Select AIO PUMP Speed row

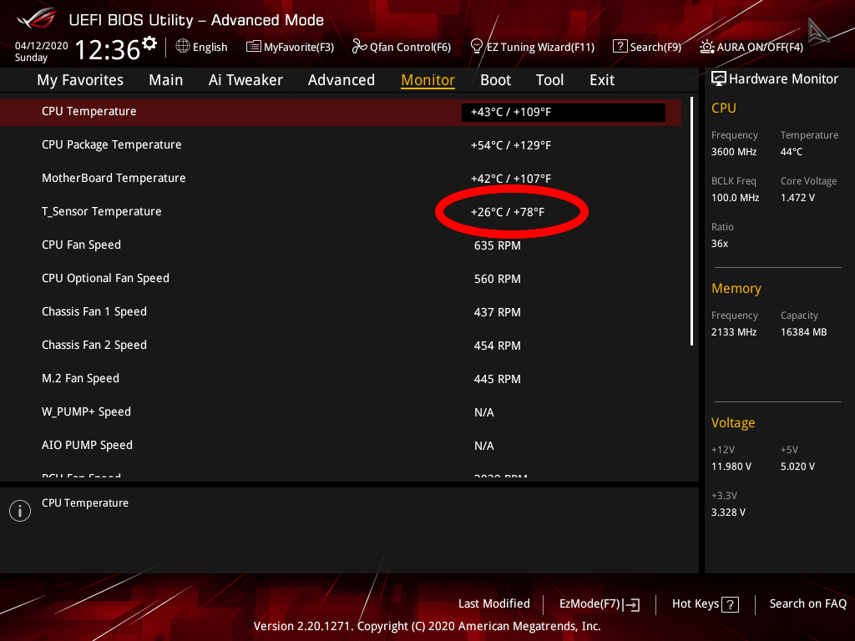341,446
